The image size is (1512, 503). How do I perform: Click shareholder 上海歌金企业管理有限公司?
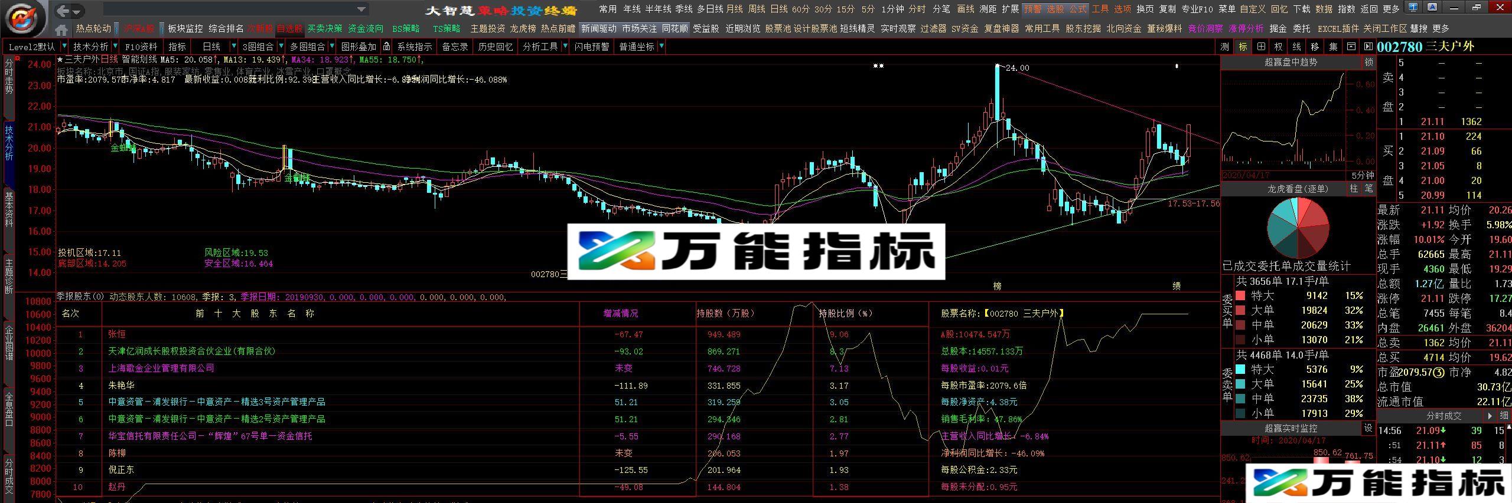point(161,368)
